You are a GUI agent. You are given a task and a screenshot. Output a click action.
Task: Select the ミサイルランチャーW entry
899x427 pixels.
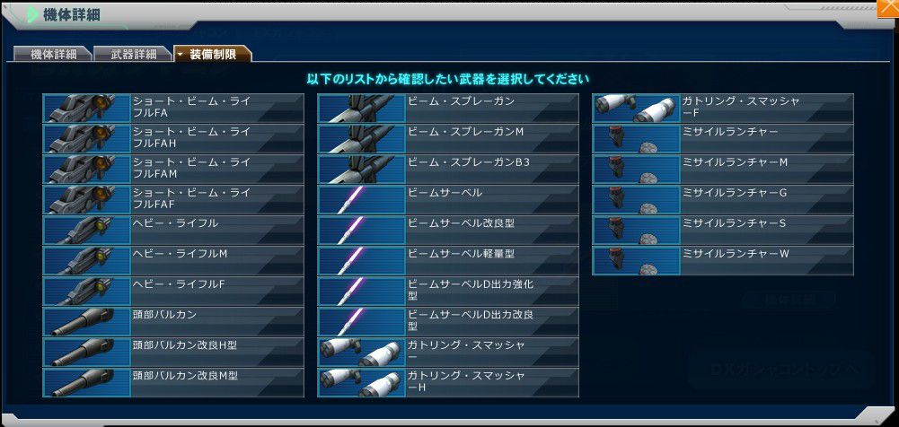point(722,261)
